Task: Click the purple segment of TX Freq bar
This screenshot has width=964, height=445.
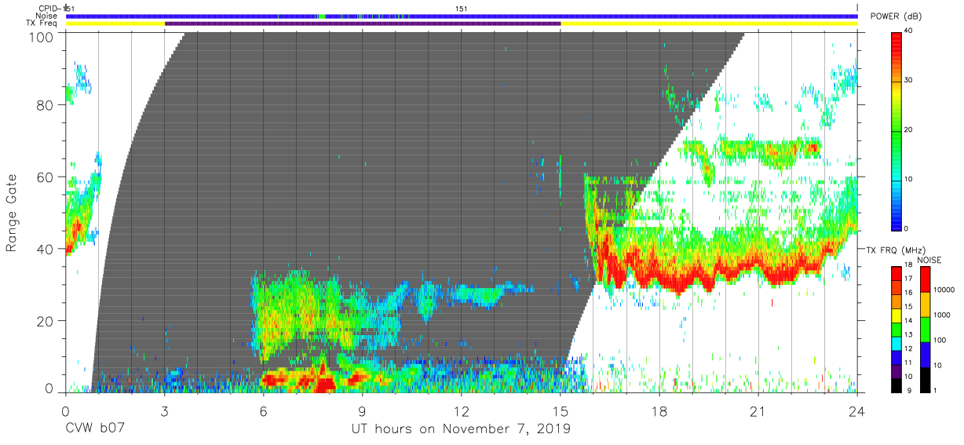Action: (363, 24)
